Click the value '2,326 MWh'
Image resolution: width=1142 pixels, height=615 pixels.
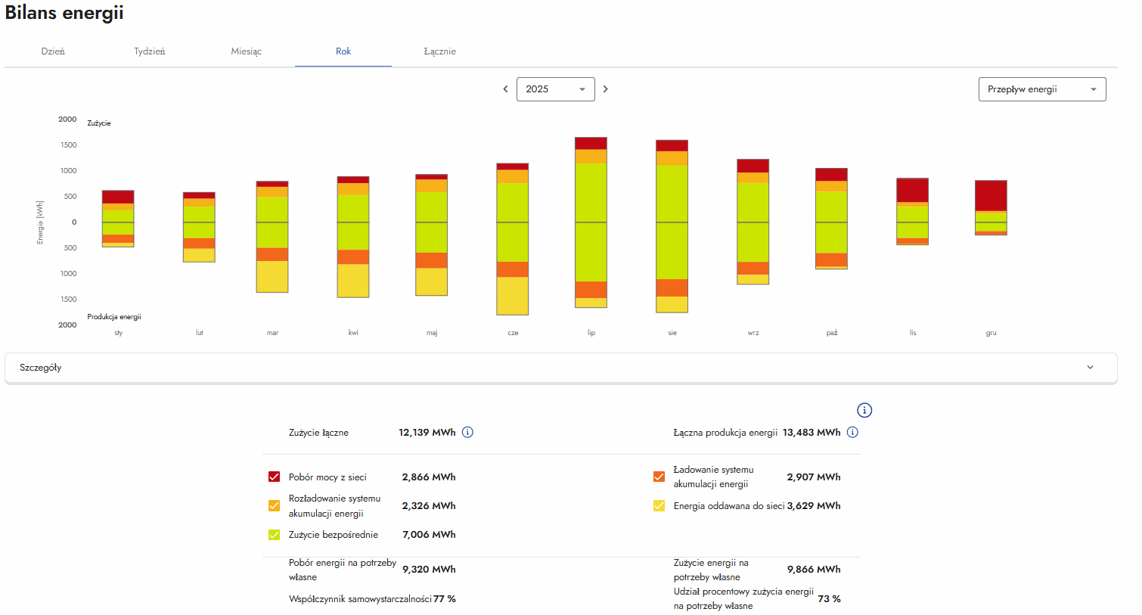tap(429, 506)
